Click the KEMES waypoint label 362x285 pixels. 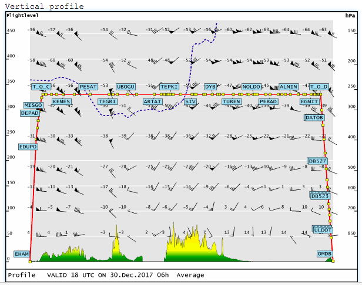(x=61, y=101)
